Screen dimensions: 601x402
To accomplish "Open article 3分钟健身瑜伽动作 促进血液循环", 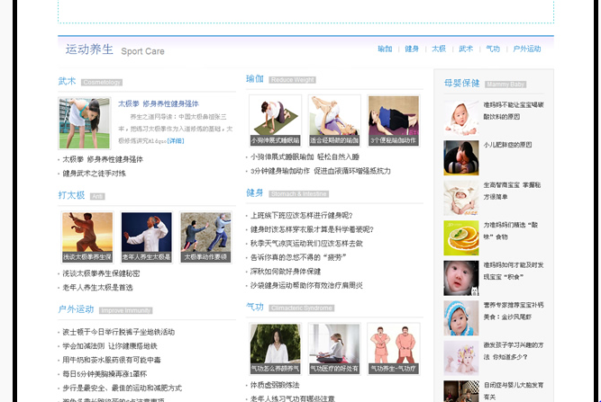I will point(321,171).
